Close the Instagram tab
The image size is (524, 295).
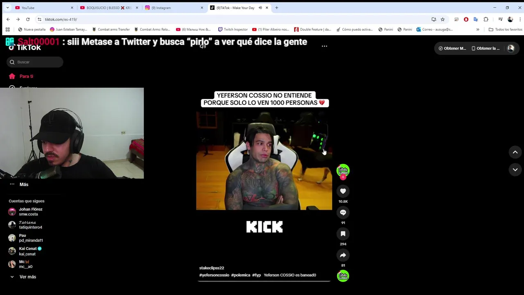click(x=202, y=8)
